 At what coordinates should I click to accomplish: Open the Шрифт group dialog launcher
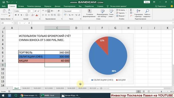click(x=40, y=19)
